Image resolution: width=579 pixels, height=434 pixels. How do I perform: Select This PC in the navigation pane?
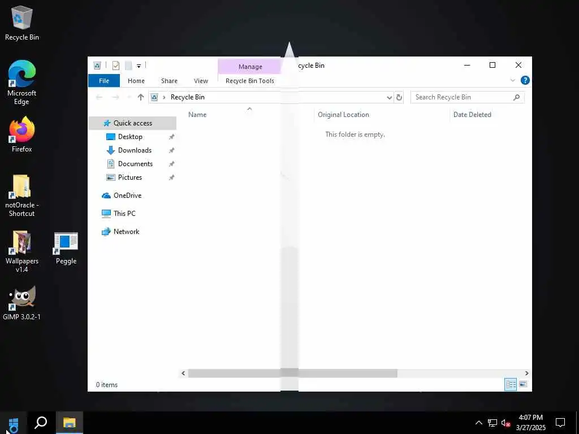click(x=124, y=214)
